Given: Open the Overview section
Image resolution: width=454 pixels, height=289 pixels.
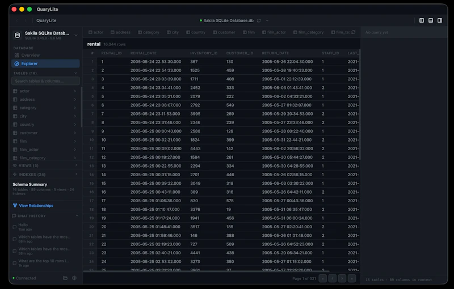Looking at the screenshot, I should coord(45,55).
